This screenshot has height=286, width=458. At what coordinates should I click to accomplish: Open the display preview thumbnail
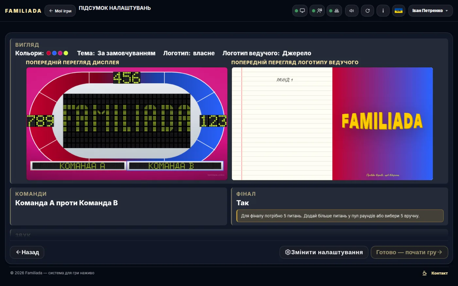[x=127, y=124]
